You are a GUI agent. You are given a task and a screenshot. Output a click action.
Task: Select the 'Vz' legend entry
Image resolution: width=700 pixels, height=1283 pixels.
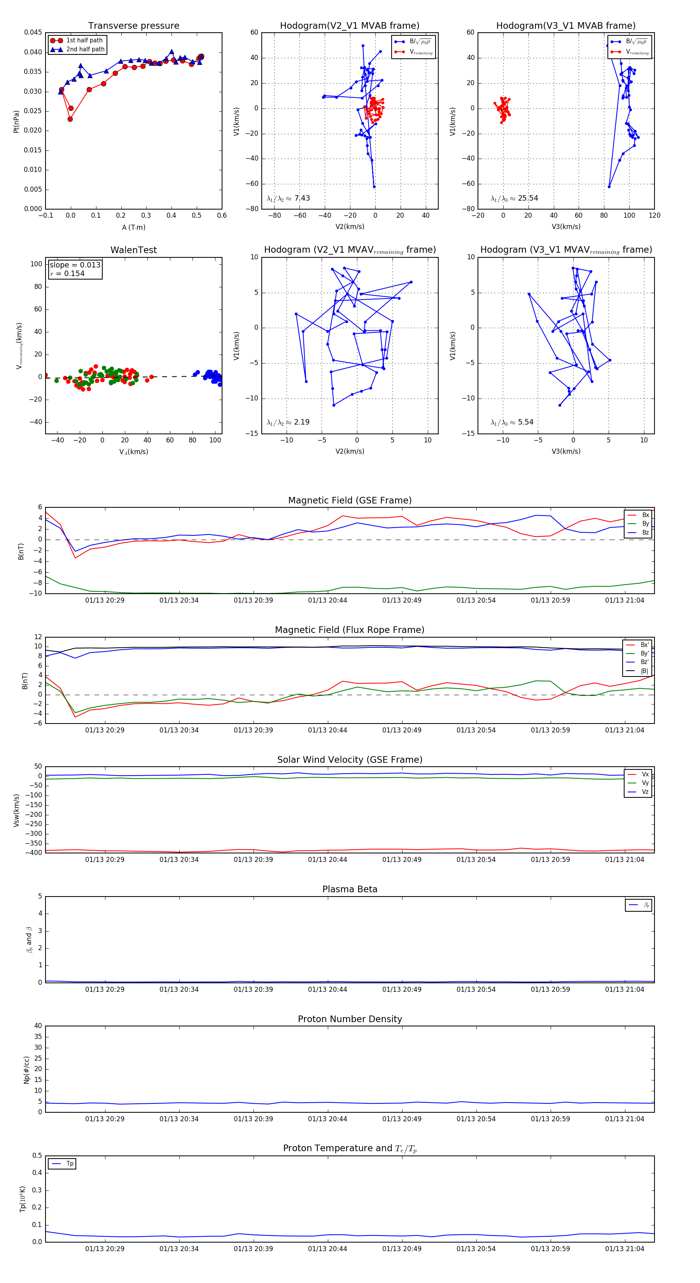click(639, 792)
